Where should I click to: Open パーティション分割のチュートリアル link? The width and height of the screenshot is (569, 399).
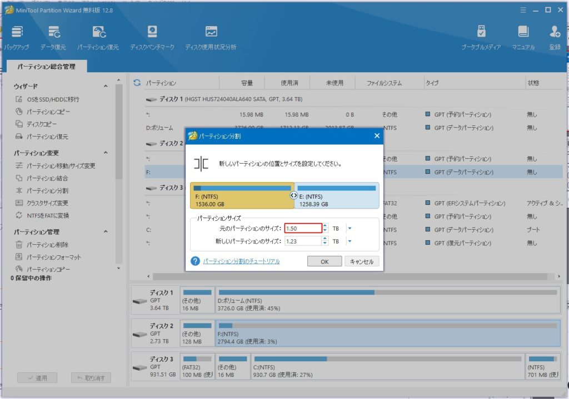click(x=241, y=261)
